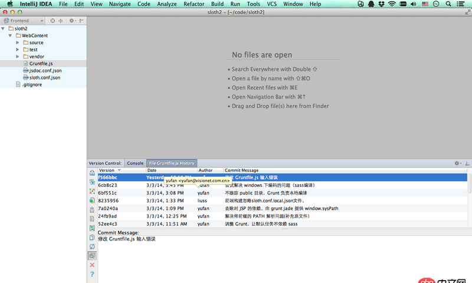The width and height of the screenshot is (472, 283).
Task: Open Version Control panel gear settings
Action: tap(457, 163)
